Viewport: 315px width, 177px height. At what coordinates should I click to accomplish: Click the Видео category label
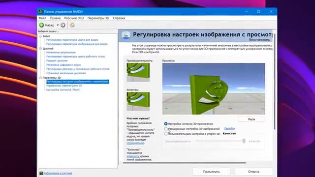(x=46, y=36)
